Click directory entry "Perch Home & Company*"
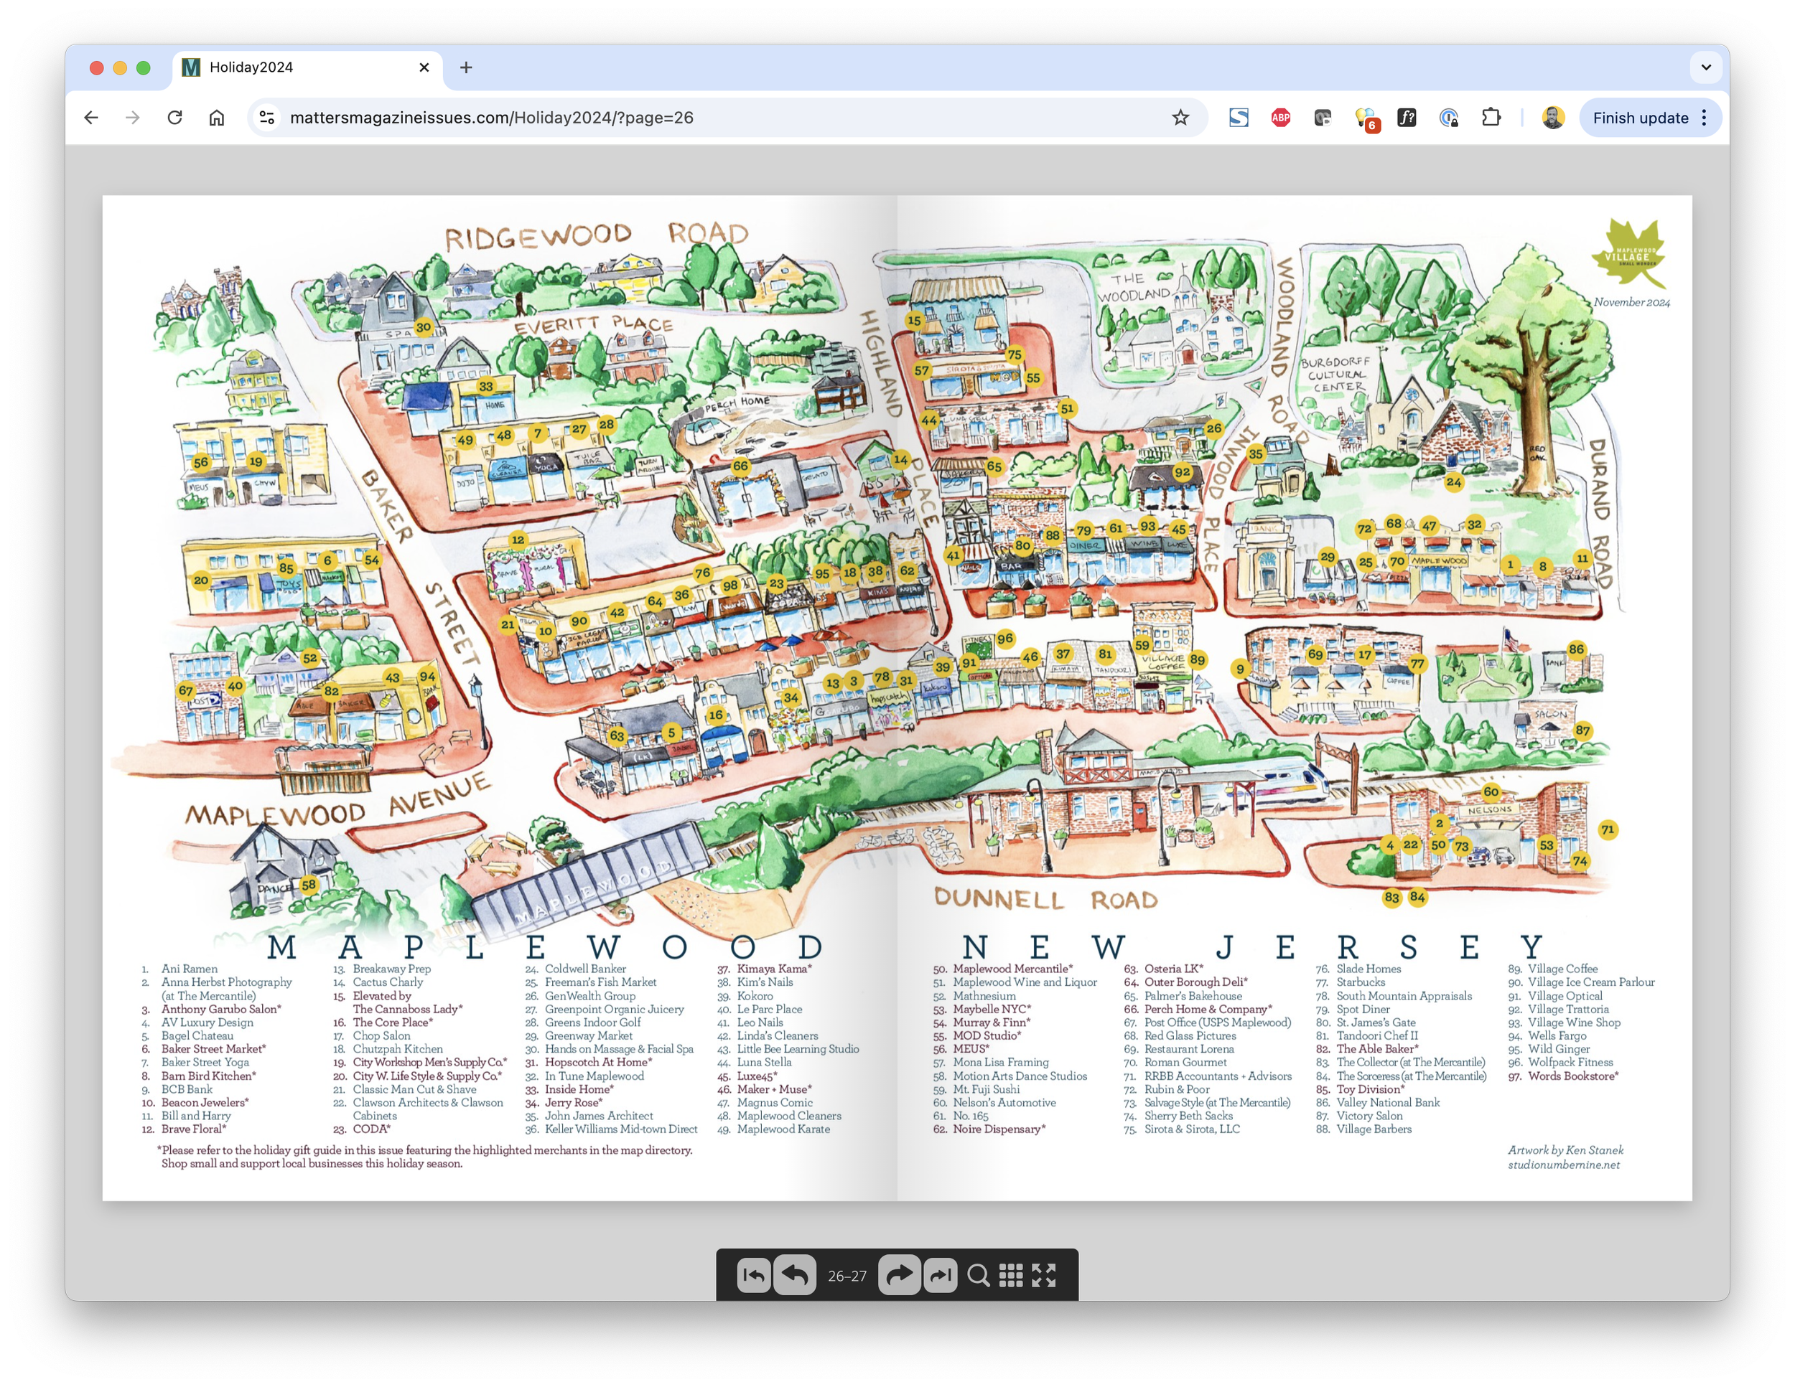 tap(1208, 1010)
